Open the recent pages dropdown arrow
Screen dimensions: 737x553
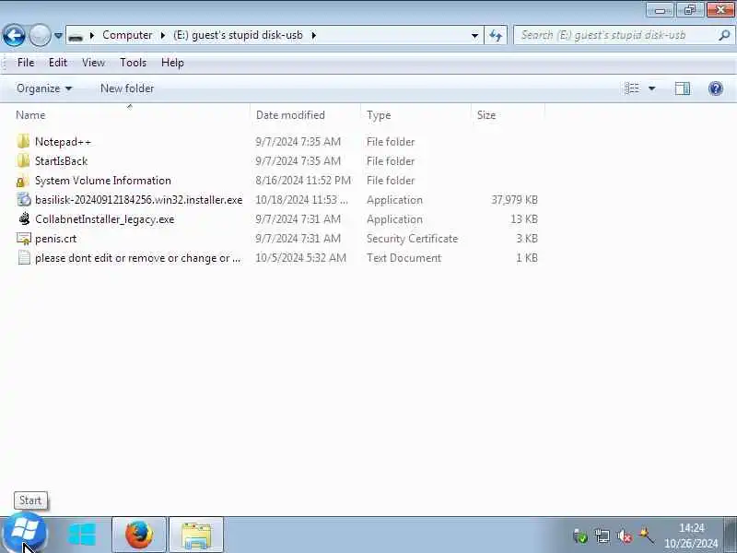click(x=58, y=35)
